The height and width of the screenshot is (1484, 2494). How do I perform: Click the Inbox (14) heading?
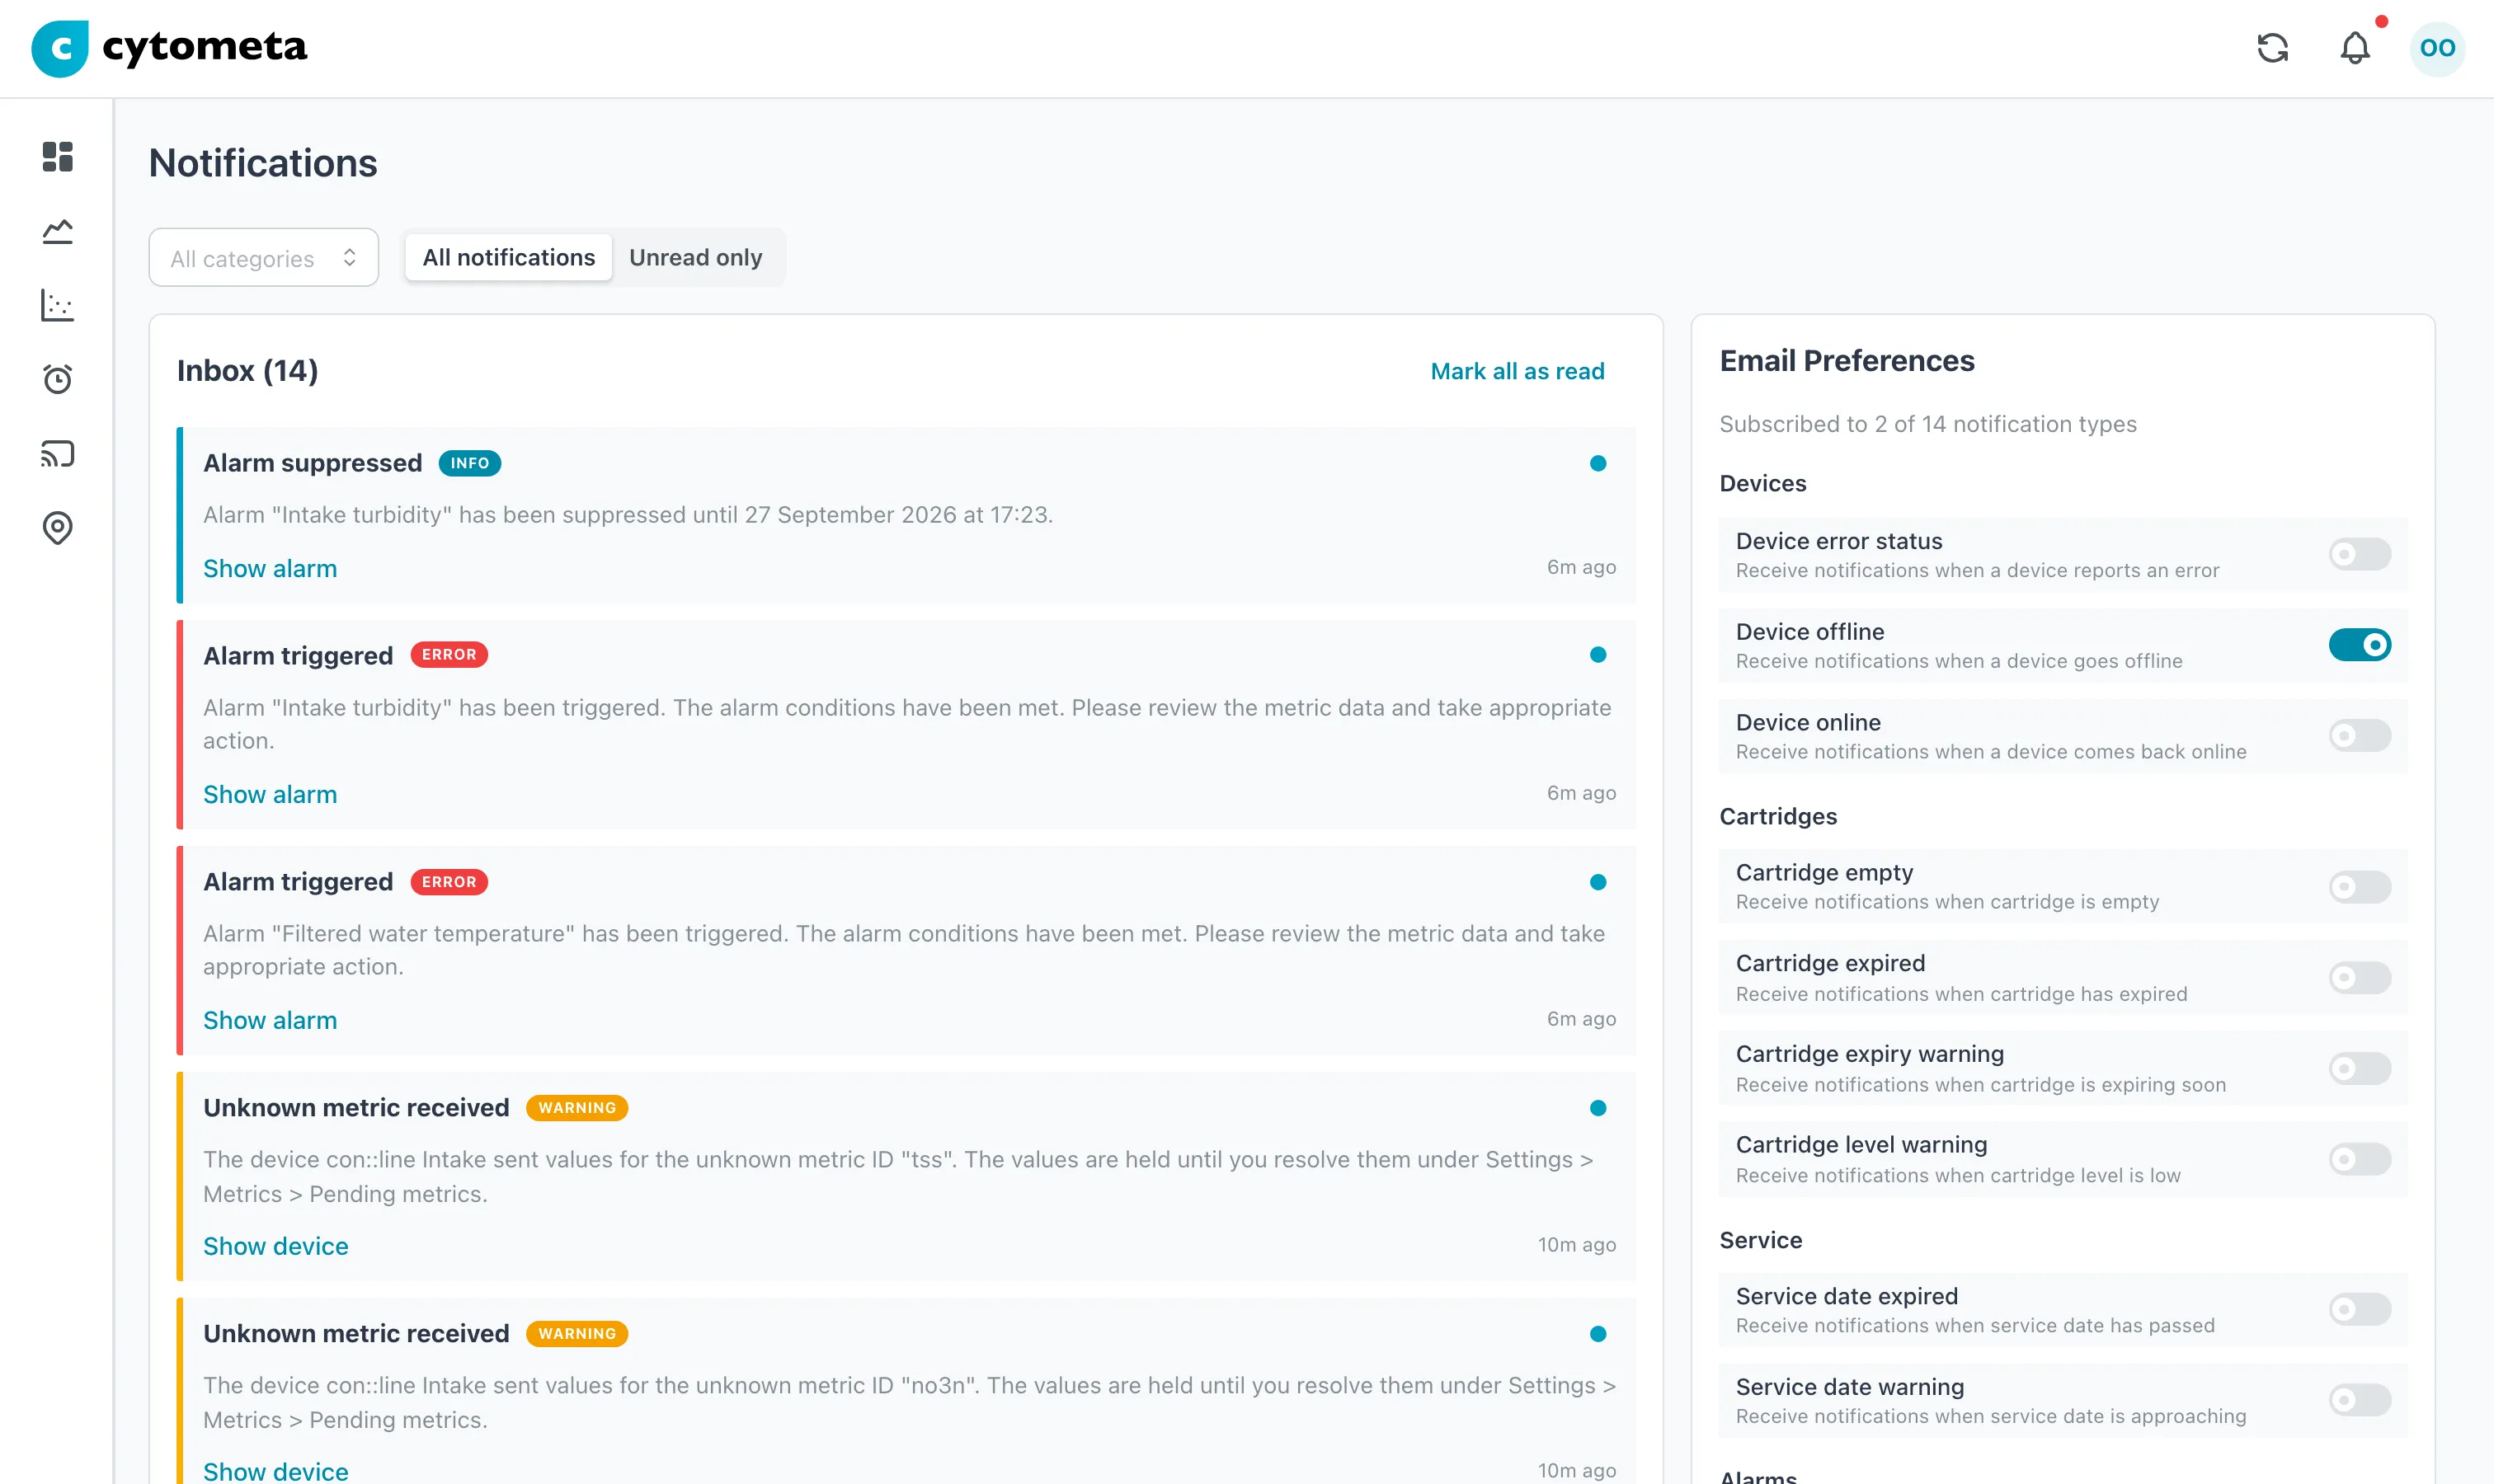247,371
